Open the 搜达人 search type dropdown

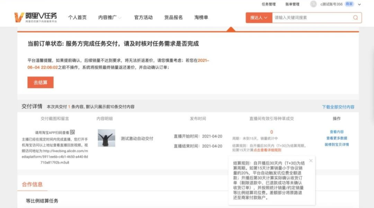point(259,18)
